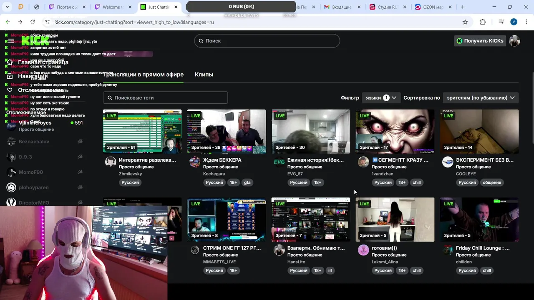Click plohoyparen avatar in followed list
Image resolution: width=534 pixels, height=300 pixels.
11,187
